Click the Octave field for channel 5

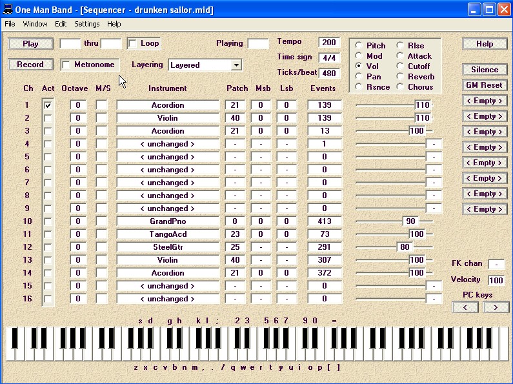pos(78,157)
